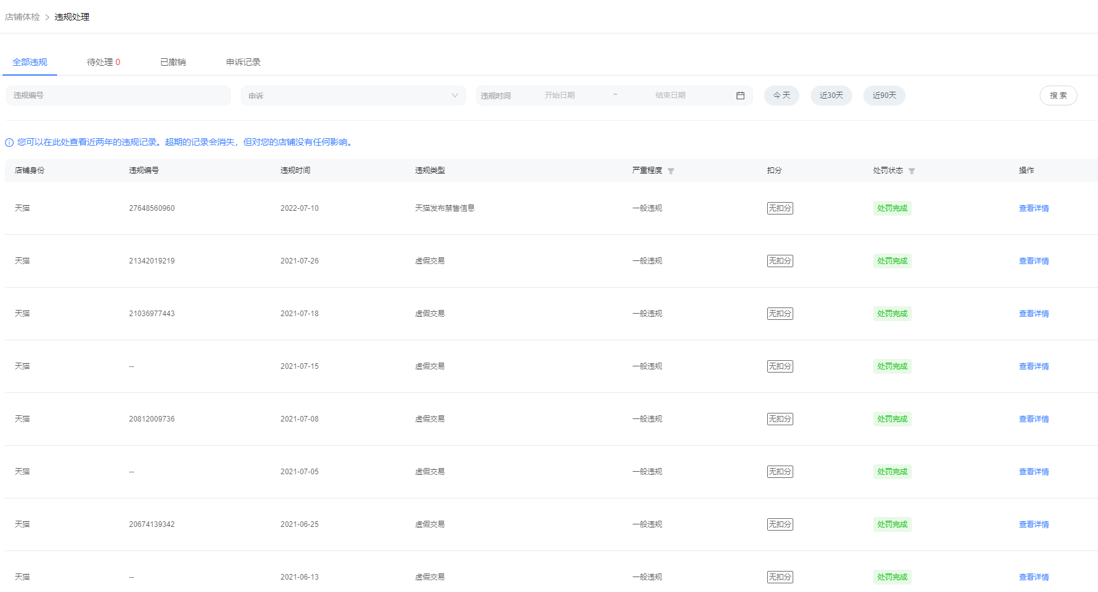Click the 违规类型 column header
This screenshot has height=592, width=1098.
[430, 170]
